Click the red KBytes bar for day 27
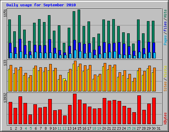 pos(139,110)
